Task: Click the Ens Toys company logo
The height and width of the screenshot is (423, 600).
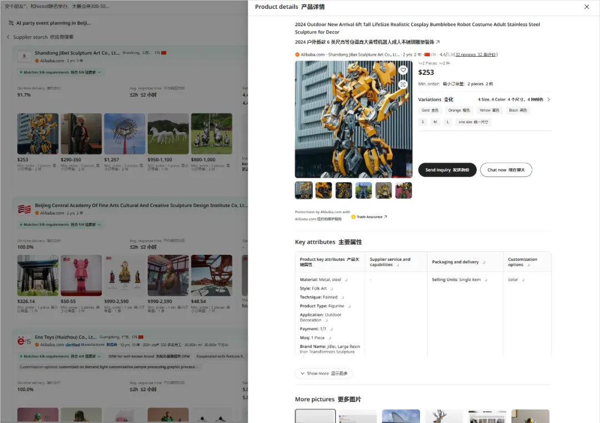Action: click(x=24, y=340)
